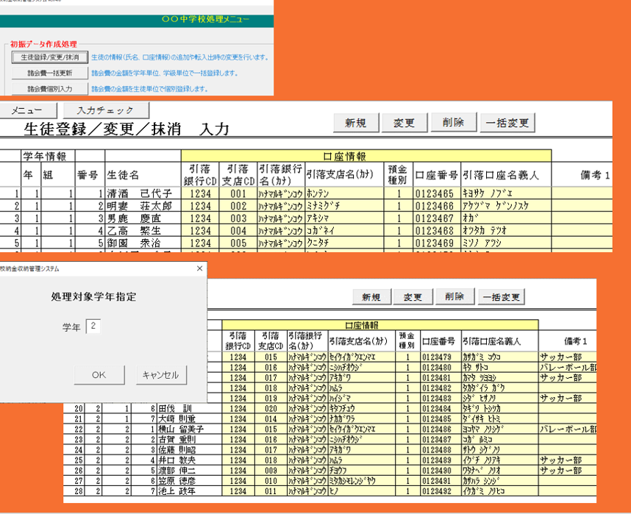This screenshot has height=514, width=631.
Task: Run 入力チェック on the student form
Action: (x=105, y=110)
